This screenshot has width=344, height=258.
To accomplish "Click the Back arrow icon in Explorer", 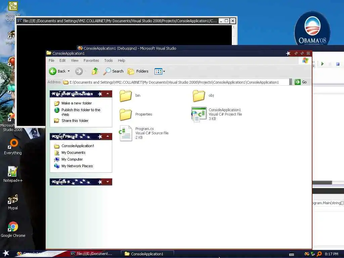I will pos(53,71).
